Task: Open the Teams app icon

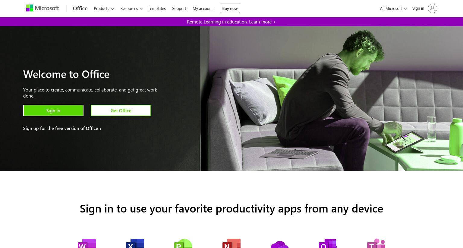Action: point(376,243)
